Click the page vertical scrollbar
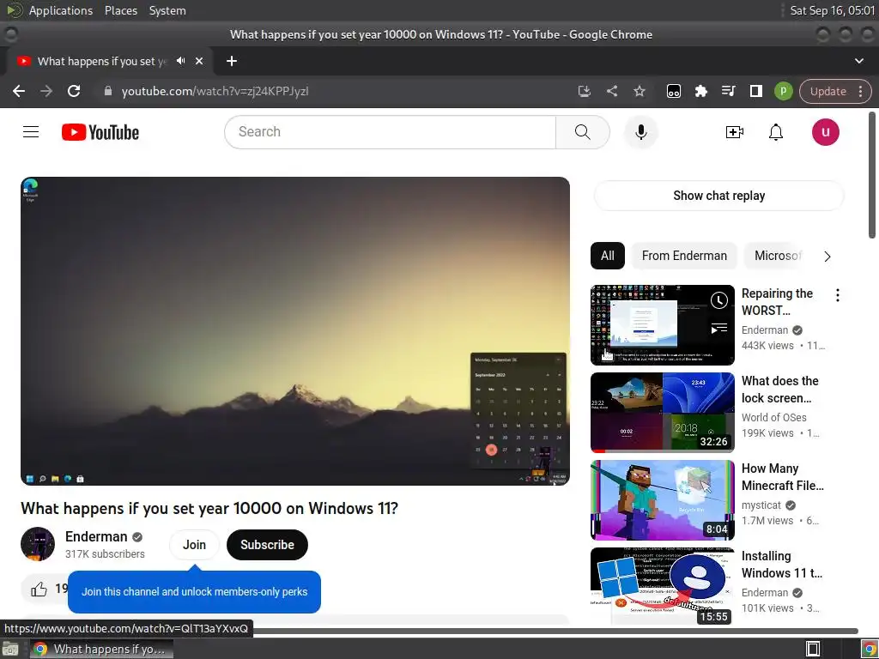879x659 pixels. point(872,175)
